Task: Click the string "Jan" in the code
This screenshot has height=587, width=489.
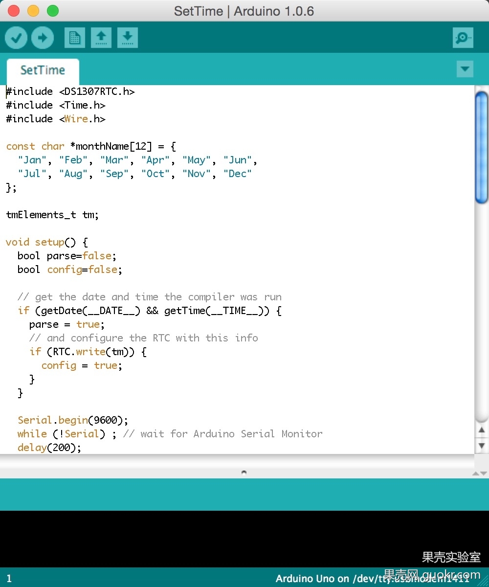Action: coord(32,160)
